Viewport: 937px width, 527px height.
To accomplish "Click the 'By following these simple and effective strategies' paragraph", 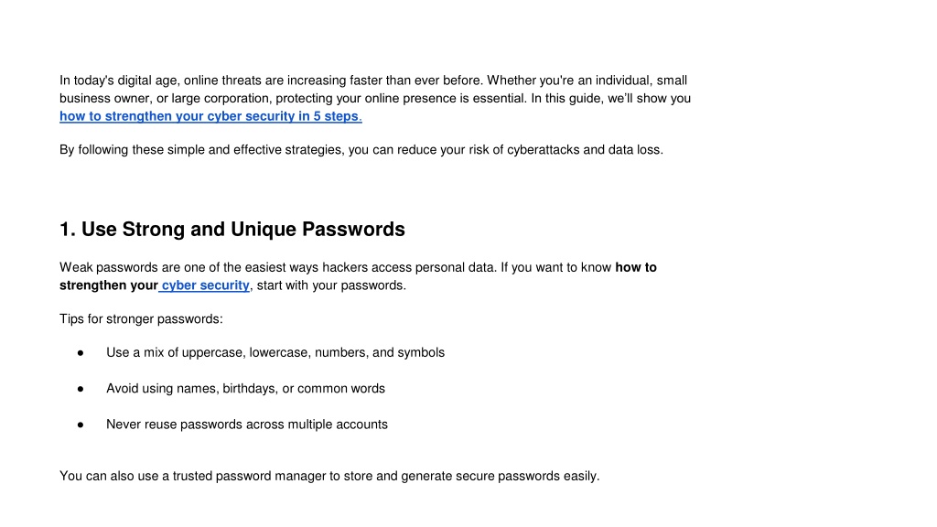I will pos(361,149).
